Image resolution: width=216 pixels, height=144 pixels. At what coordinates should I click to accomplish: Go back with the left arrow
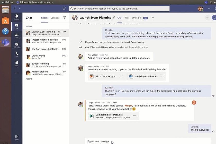(x=14, y=8)
